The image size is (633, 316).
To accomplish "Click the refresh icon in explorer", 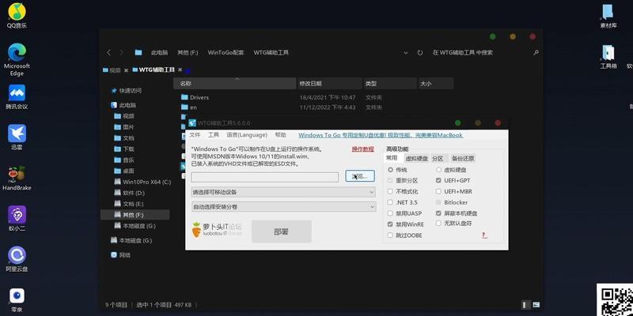I will tap(420, 52).
